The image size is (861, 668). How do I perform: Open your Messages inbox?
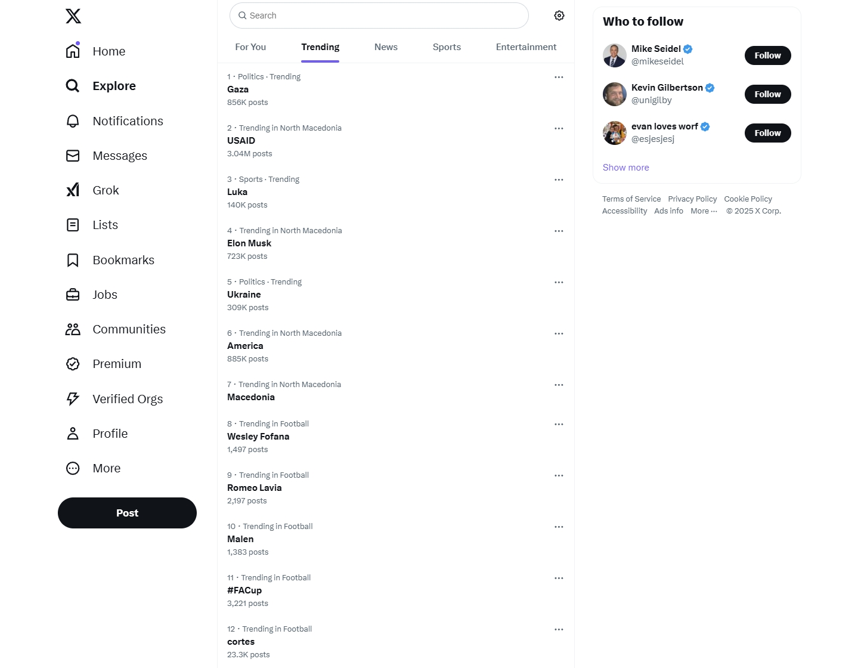(x=119, y=156)
